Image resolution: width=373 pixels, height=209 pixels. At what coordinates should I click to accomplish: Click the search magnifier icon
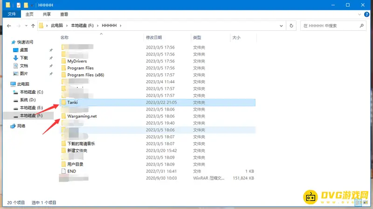[x=362, y=26]
